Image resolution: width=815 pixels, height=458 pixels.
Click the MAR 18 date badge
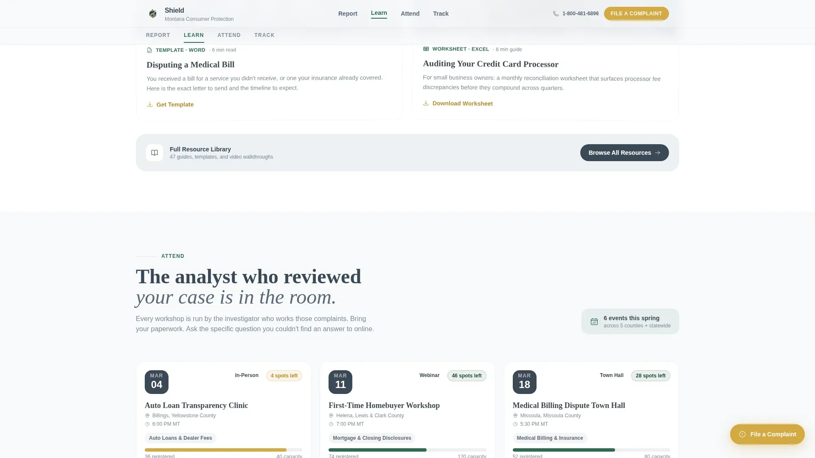(525, 382)
